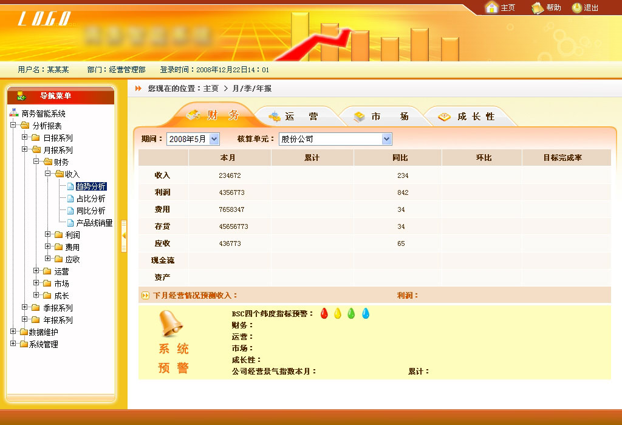This screenshot has width=622, height=425.
Task: Click the 利润 value 4356773 cell
Action: (230, 192)
